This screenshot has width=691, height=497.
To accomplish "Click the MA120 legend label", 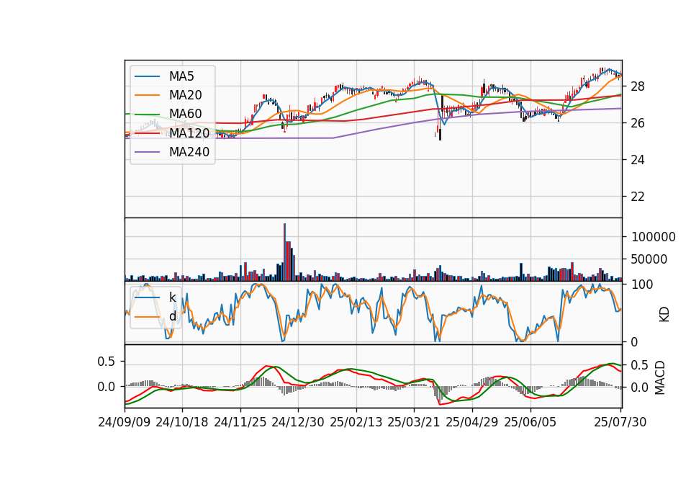I will click(x=189, y=133).
